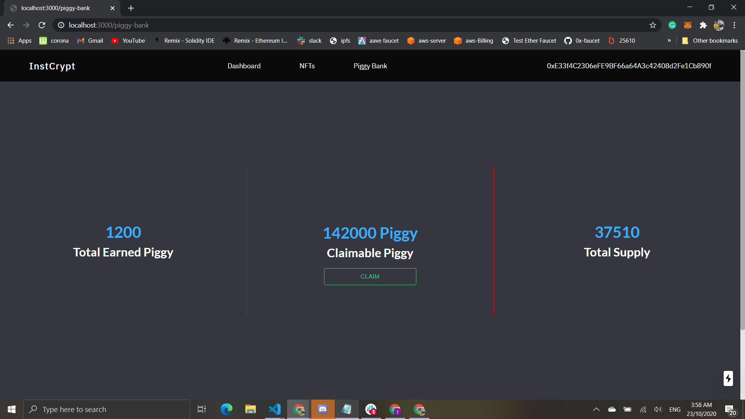Open the 25610 bookmark

pos(622,41)
